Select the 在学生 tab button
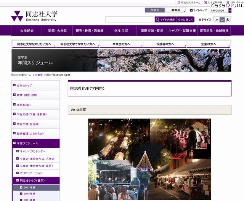244x201 pixels. tap(154, 10)
